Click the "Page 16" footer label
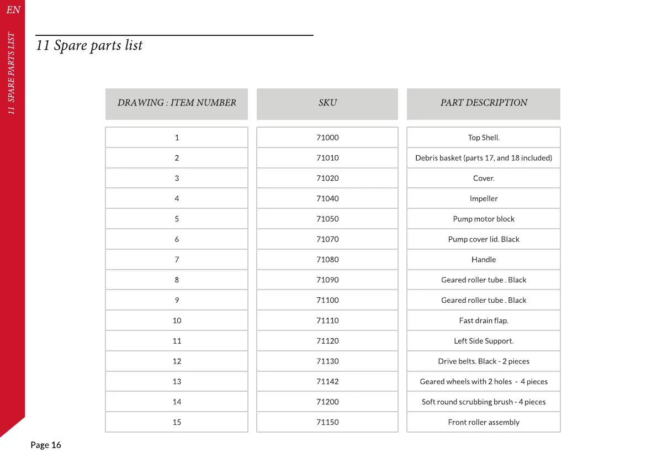 pyautogui.click(x=46, y=445)
